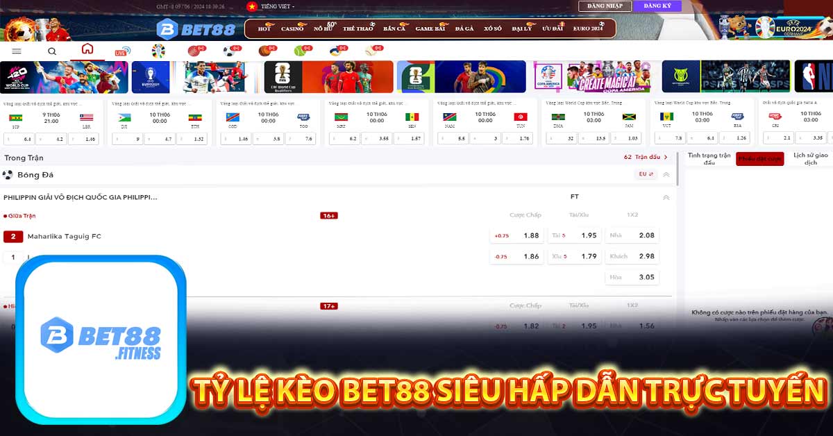The width and height of the screenshot is (833, 436).
Task: Collapse the Philippin league section
Action: (666, 197)
